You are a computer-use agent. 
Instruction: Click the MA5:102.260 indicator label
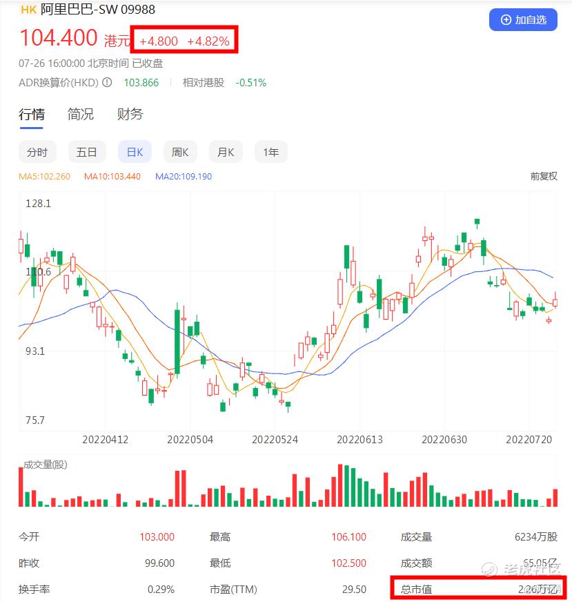[44, 177]
